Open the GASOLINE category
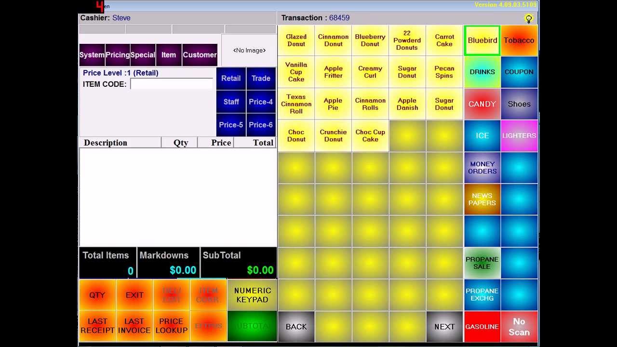The width and height of the screenshot is (617, 347). tap(482, 326)
